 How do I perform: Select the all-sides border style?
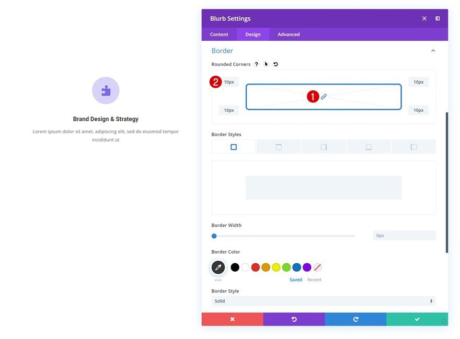coord(234,147)
